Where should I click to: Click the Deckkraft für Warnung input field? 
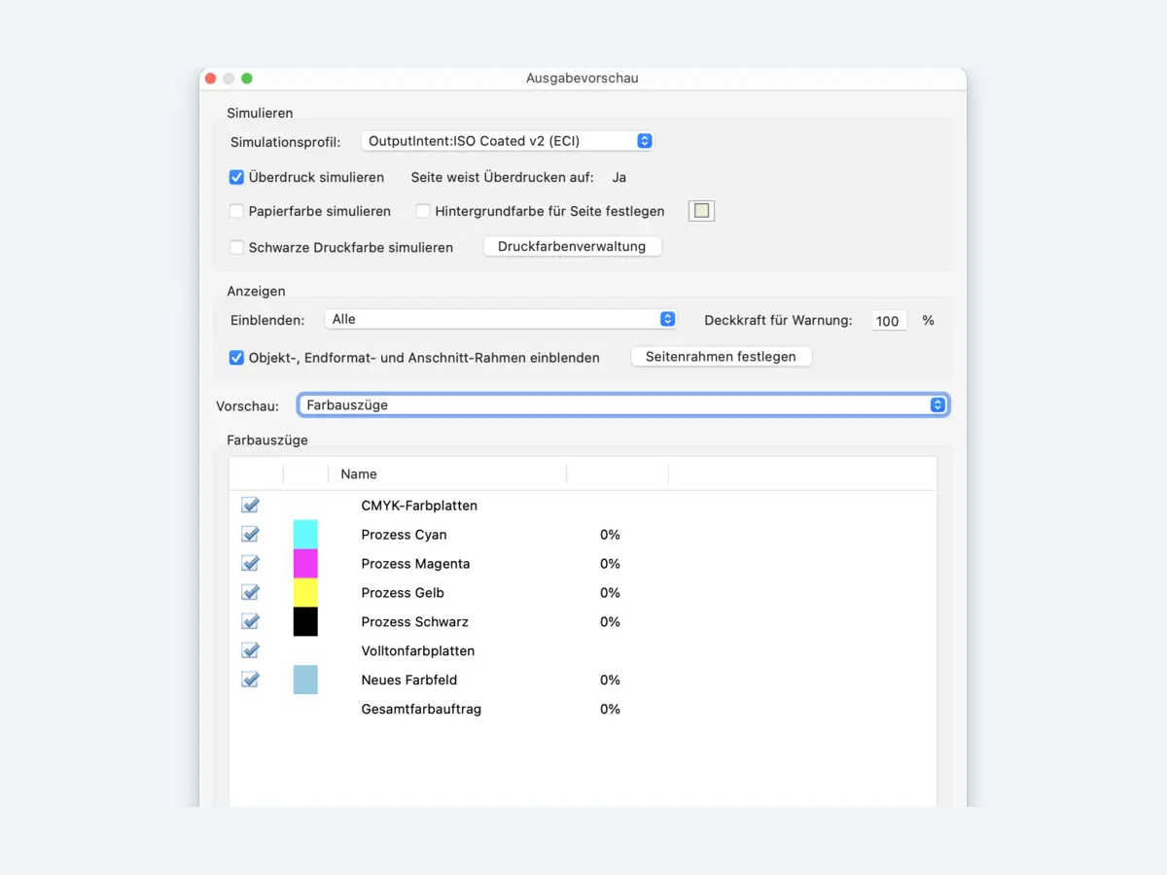tap(888, 321)
